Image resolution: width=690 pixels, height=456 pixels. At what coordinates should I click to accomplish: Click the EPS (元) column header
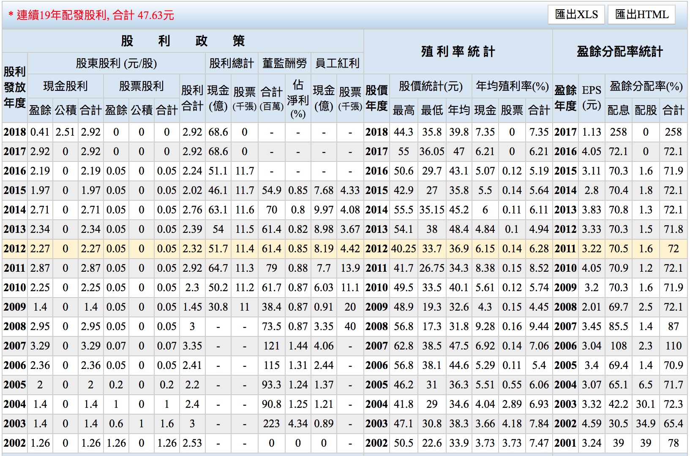[591, 98]
